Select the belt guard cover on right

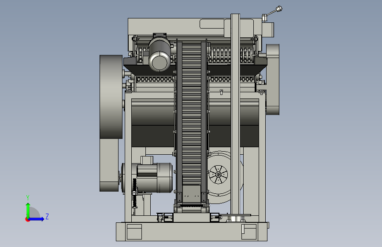[273, 80]
